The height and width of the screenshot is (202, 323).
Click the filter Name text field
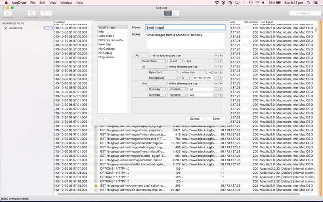pos(185,27)
